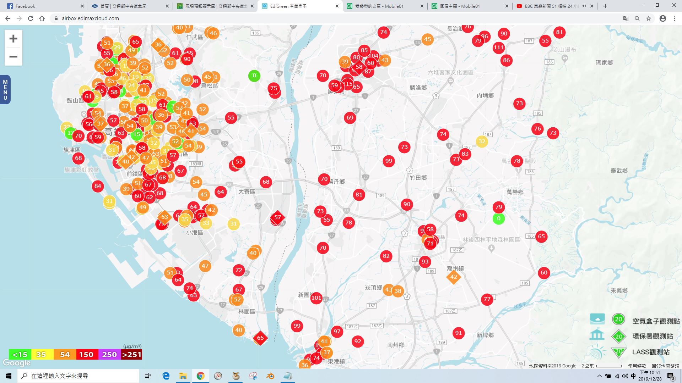Click the dark red >251 legend swatch
The width and height of the screenshot is (682, 383).
(x=131, y=354)
